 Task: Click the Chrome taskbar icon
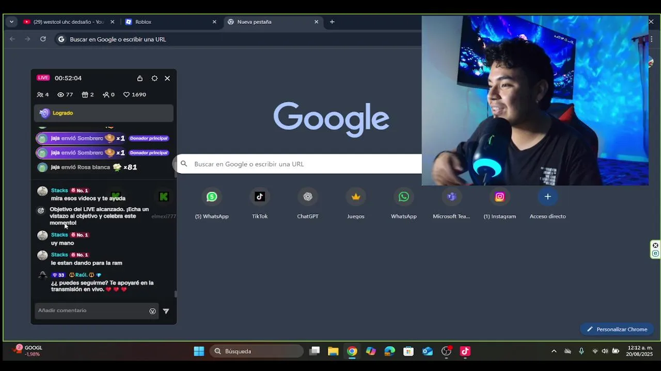pos(352,351)
